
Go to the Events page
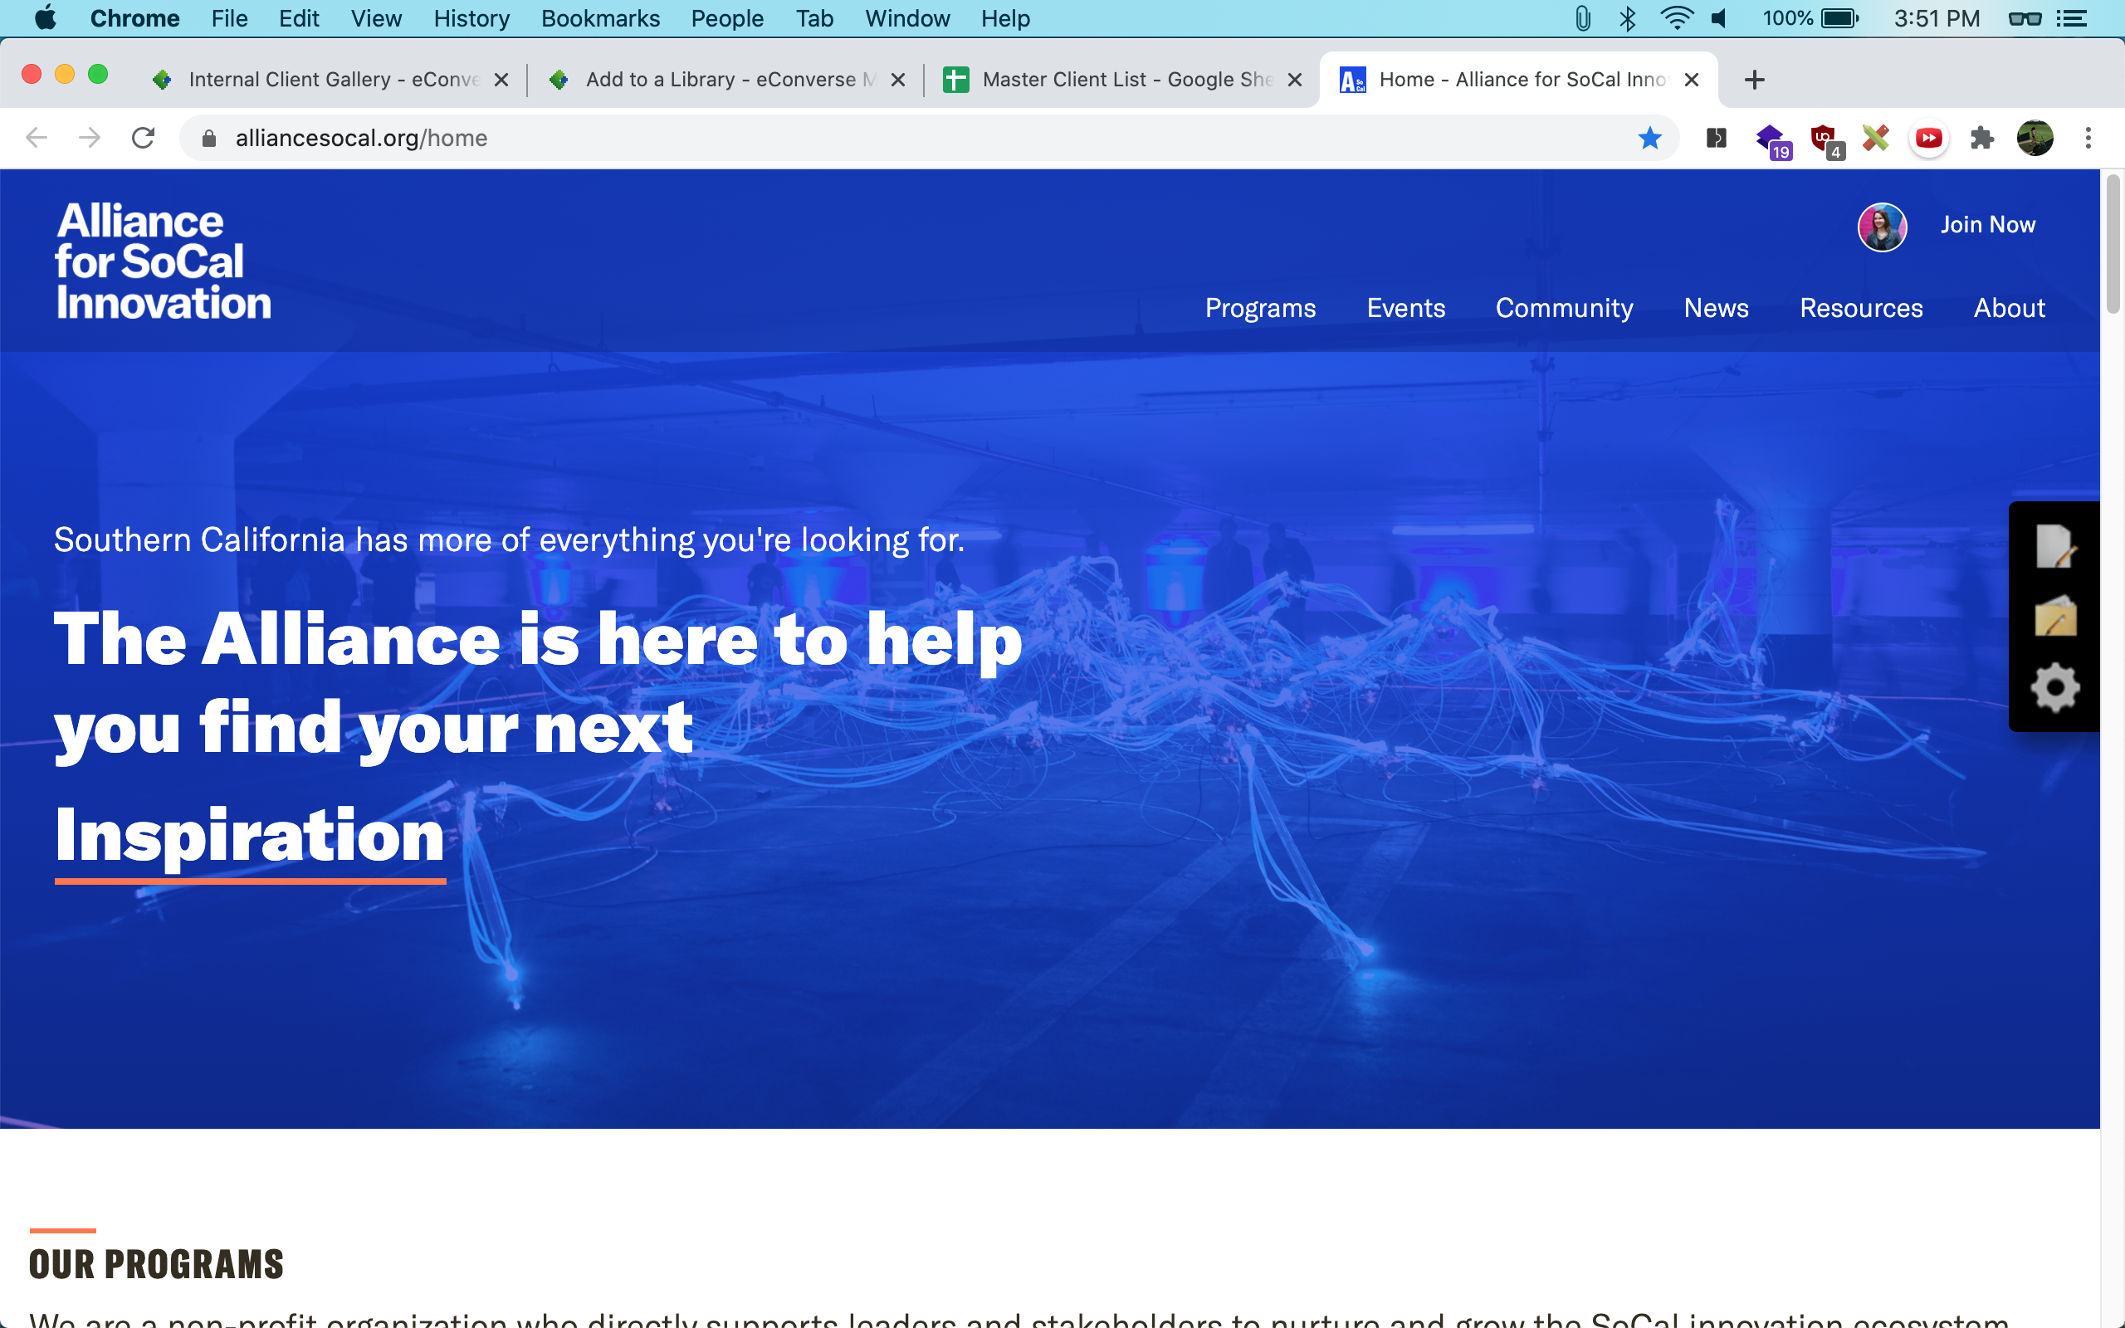(1405, 308)
